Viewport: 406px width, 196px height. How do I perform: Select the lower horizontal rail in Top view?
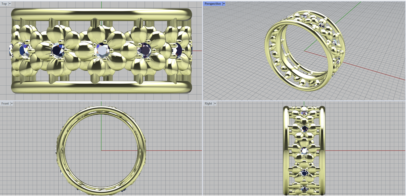pyautogui.click(x=101, y=87)
